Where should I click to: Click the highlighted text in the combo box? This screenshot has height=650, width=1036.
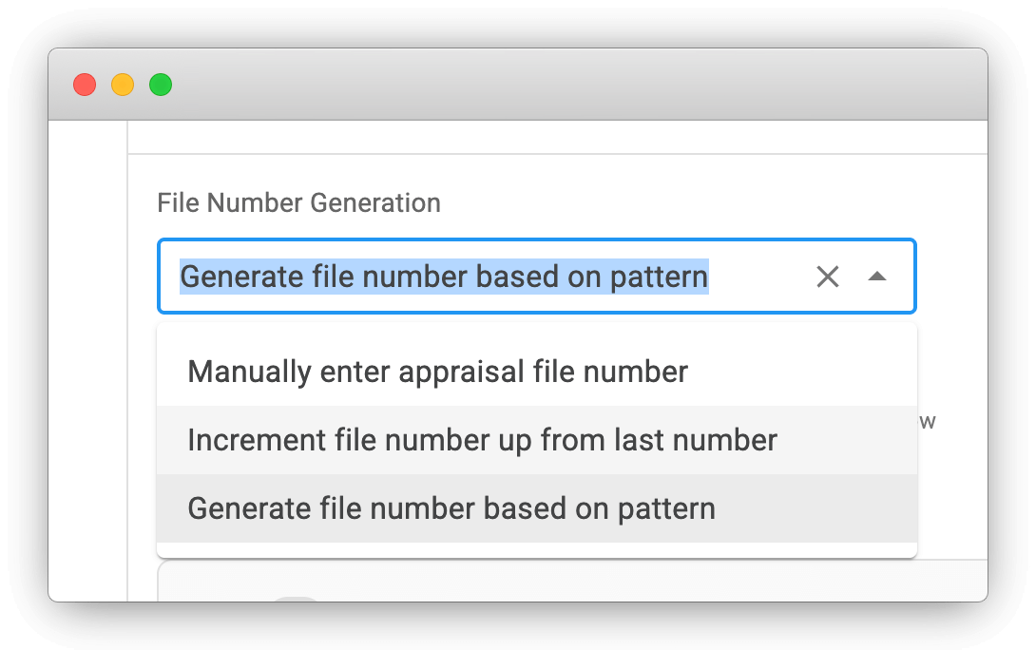click(x=443, y=277)
